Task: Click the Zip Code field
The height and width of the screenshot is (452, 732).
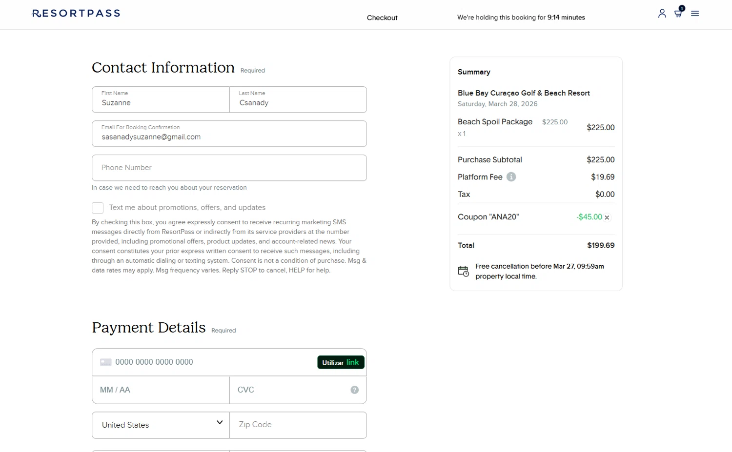Action: 298,425
